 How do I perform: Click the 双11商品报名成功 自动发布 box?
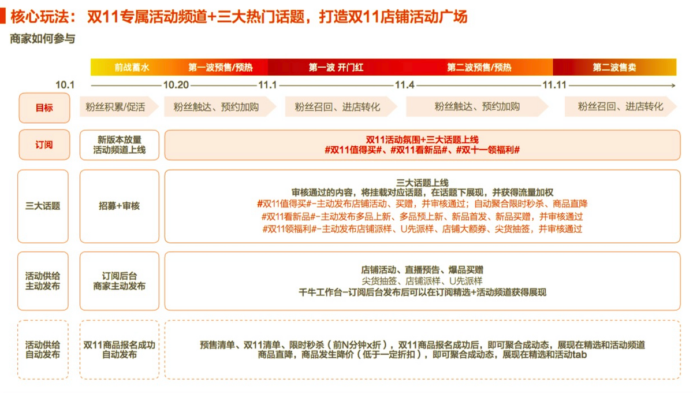(x=120, y=350)
